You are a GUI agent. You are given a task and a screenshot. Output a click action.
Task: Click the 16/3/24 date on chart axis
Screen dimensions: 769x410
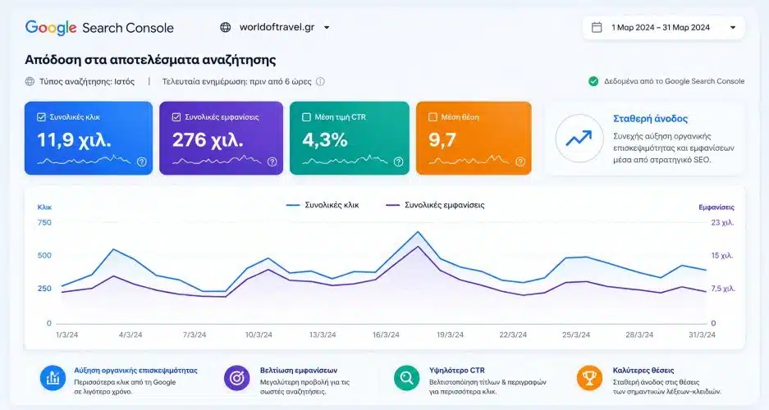pos(386,335)
